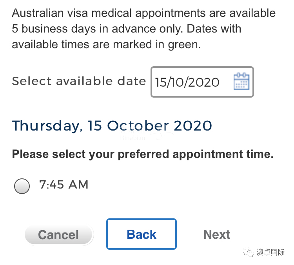Image resolution: width=294 pixels, height=265 pixels.
Task: Click the 7:45 AM time label
Action: pyautogui.click(x=64, y=185)
